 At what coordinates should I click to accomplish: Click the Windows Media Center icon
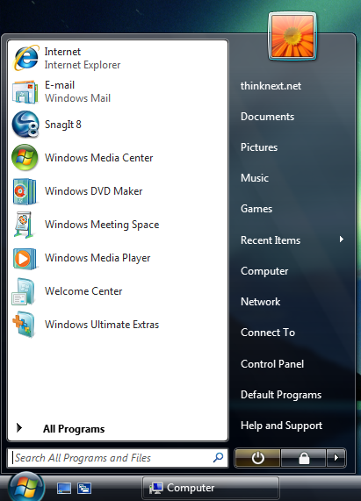(x=25, y=158)
